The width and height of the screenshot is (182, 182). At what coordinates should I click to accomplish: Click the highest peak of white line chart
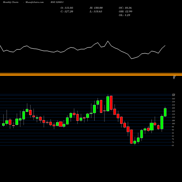[108, 41]
